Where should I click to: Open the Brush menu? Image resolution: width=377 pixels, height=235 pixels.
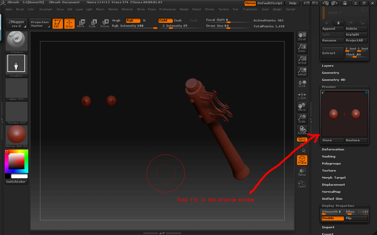click(20, 9)
